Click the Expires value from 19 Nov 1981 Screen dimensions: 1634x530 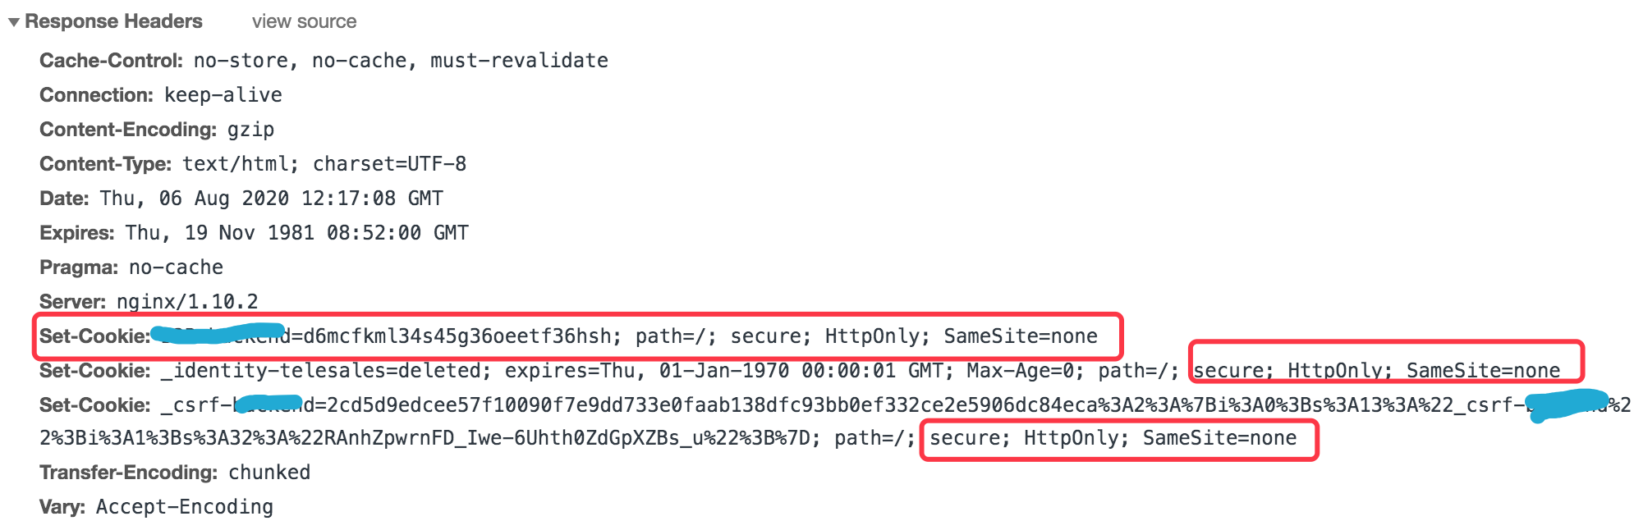pyautogui.click(x=296, y=233)
